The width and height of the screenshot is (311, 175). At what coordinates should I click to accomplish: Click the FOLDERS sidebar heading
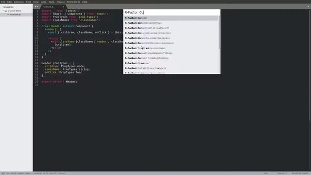tap(8, 7)
